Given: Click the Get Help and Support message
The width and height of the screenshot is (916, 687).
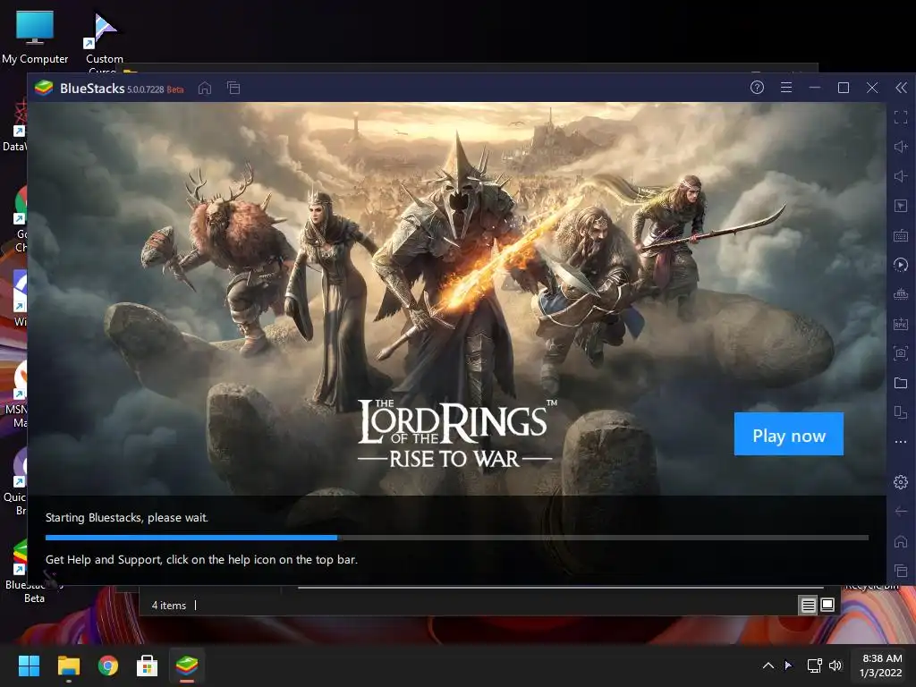Looking at the screenshot, I should [201, 560].
